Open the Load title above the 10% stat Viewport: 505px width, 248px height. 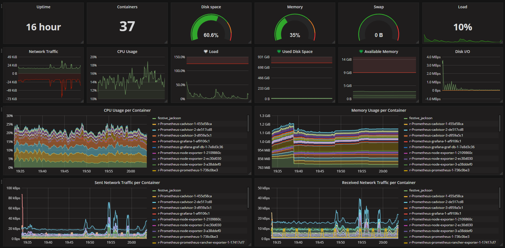pos(462,7)
